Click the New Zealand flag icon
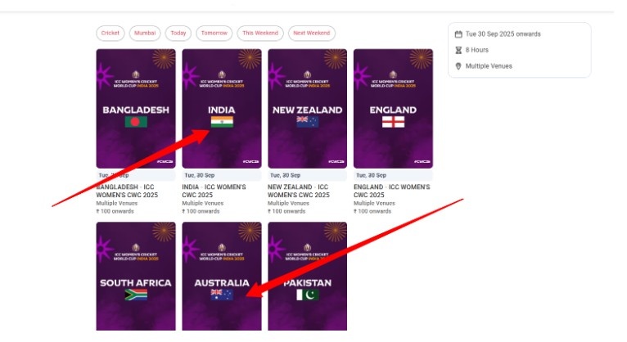 pyautogui.click(x=308, y=122)
